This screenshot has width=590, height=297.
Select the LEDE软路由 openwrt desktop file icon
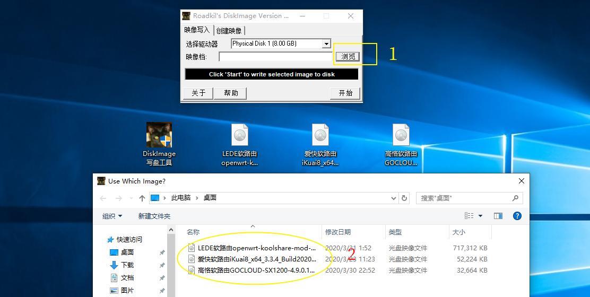tap(240, 145)
